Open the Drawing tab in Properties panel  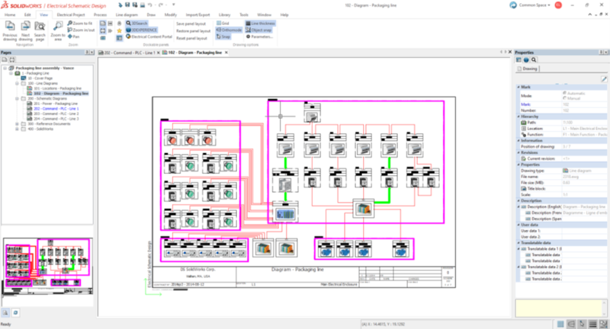coord(528,69)
